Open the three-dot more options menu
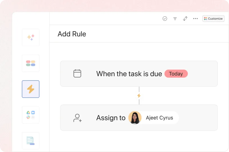Screen dimensions: 229x152 click(x=196, y=19)
